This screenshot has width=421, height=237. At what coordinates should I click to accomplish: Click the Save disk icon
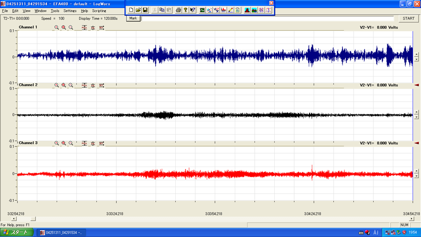click(145, 10)
